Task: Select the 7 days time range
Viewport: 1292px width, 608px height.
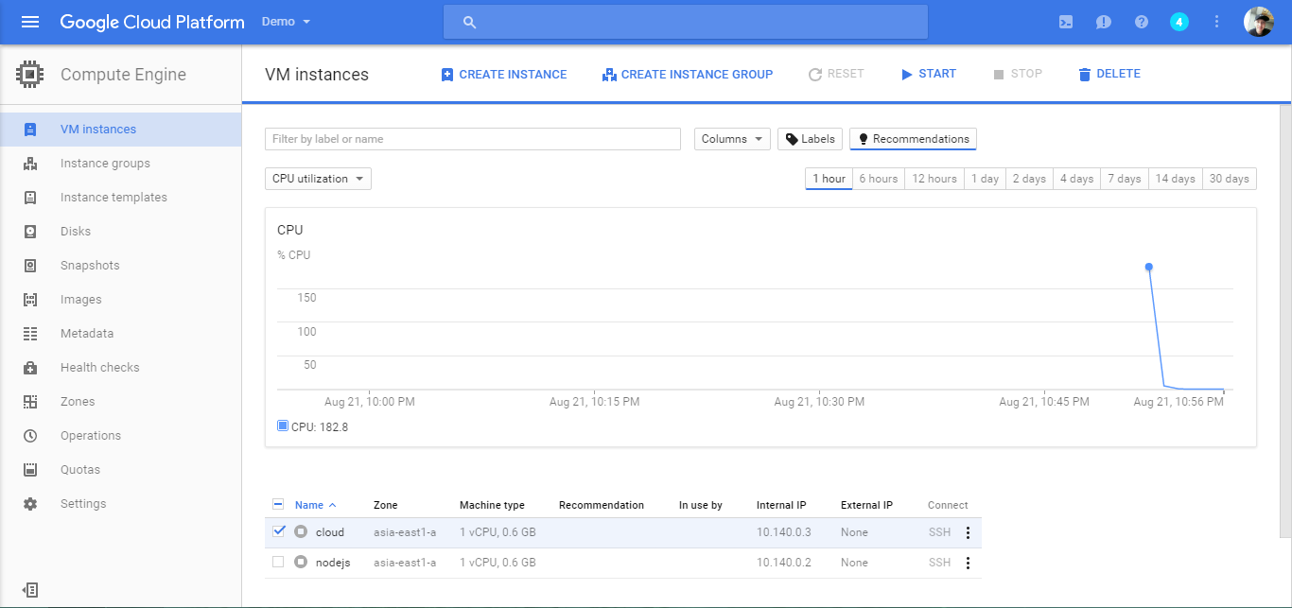Action: (x=1125, y=179)
